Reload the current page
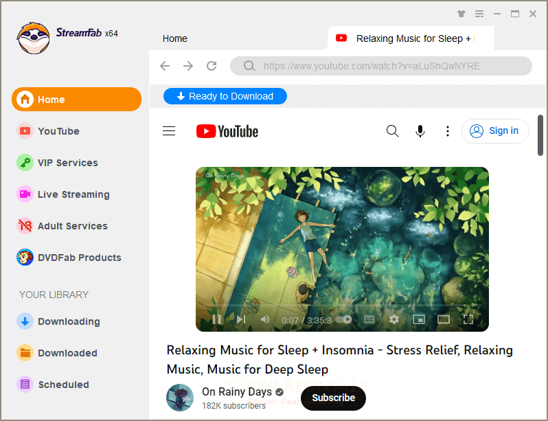 [x=212, y=66]
